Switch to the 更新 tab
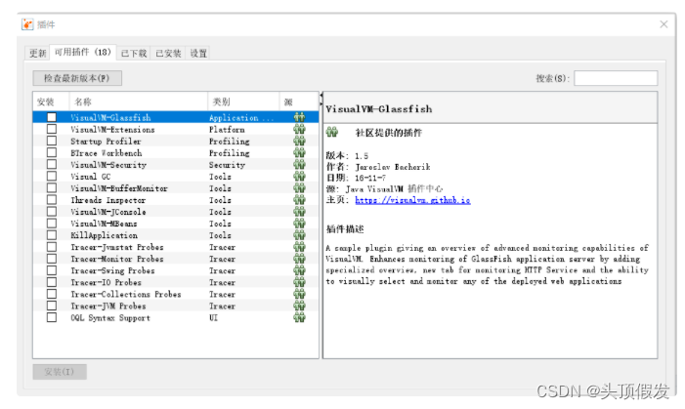 (37, 54)
